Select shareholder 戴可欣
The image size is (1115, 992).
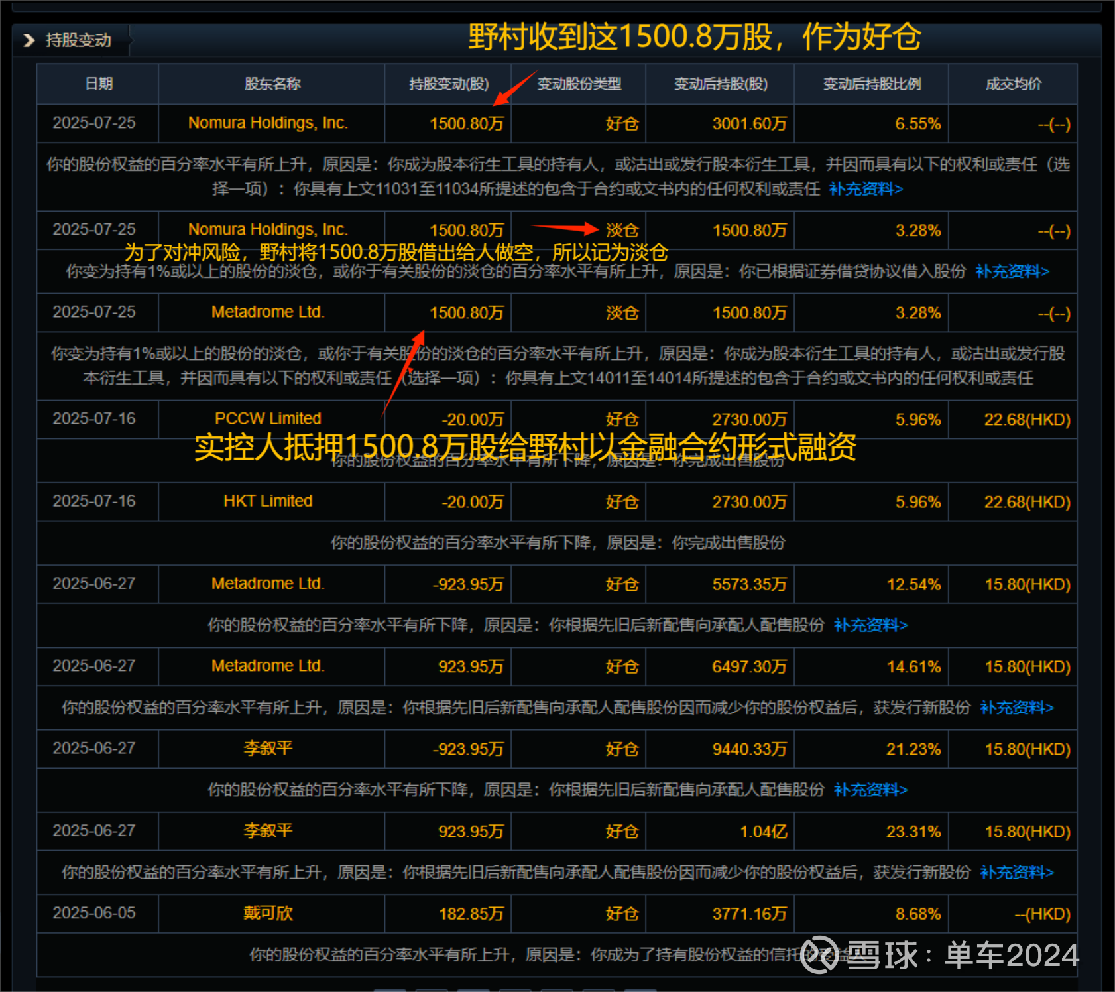coord(268,913)
